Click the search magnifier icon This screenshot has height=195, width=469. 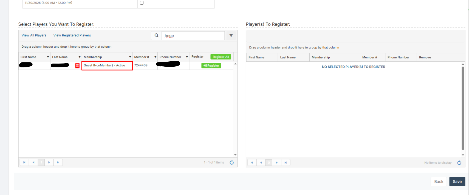point(156,36)
